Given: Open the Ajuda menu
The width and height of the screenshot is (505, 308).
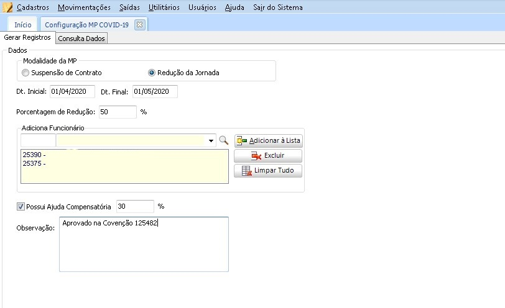Looking at the screenshot, I should pyautogui.click(x=234, y=7).
